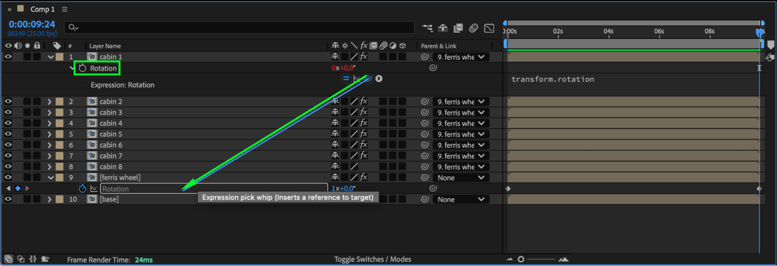Include ferris wheel Rotation in graph editor
777x266 pixels.
tap(94, 188)
